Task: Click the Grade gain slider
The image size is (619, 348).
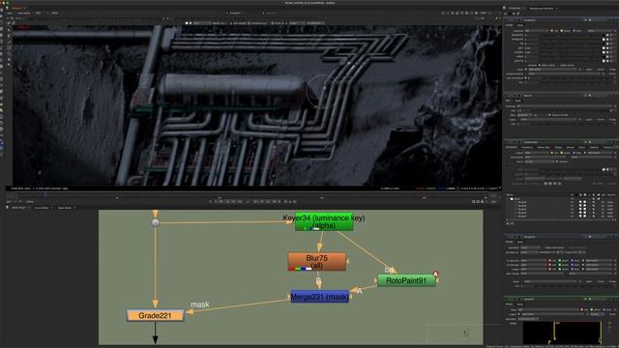Action: click(571, 48)
